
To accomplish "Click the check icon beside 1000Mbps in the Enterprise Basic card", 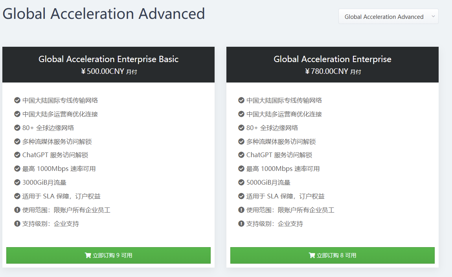I will point(17,169).
